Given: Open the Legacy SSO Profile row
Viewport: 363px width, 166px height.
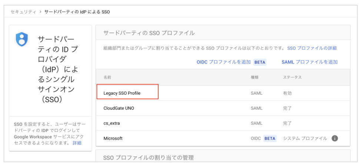Looking at the screenshot, I should pyautogui.click(x=223, y=93).
